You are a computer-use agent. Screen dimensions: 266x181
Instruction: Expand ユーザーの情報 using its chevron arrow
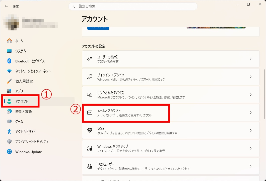[x=250, y=59]
